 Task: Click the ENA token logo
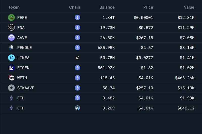(x=11, y=27)
